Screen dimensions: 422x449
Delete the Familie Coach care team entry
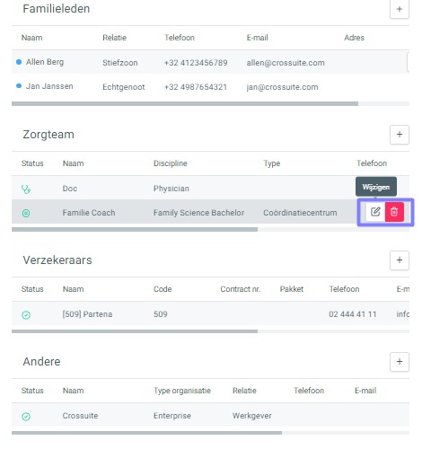pyautogui.click(x=394, y=212)
